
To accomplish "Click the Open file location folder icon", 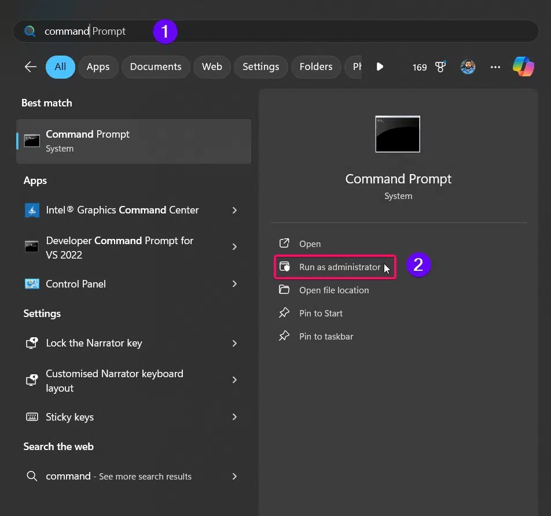I will pos(284,289).
